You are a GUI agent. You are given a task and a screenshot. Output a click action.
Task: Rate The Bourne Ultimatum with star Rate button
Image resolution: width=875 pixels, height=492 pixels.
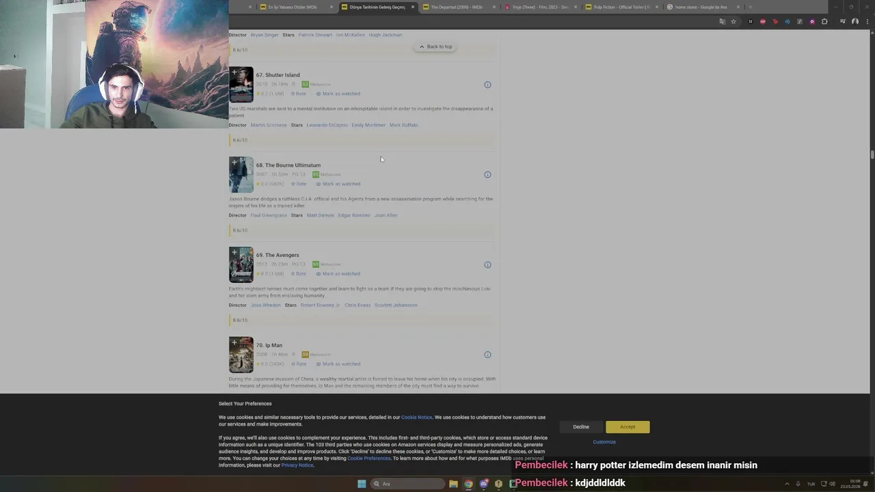299,184
